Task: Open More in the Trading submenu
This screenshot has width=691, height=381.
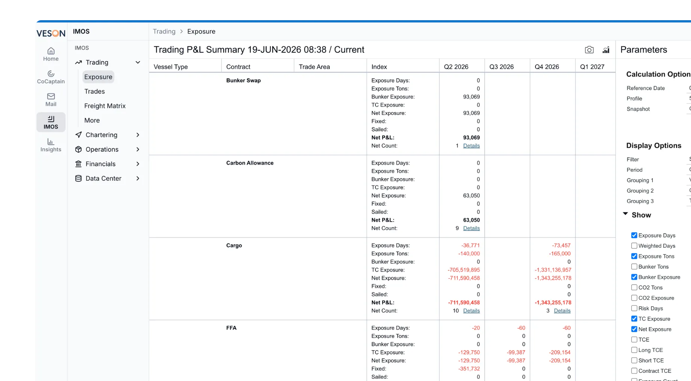Action: pos(92,121)
